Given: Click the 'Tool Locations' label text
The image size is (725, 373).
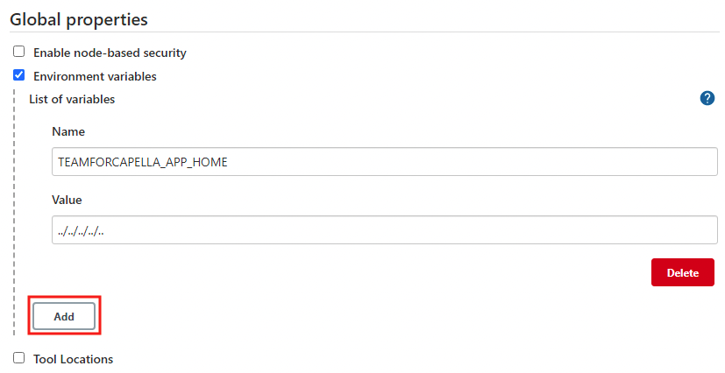Looking at the screenshot, I should pos(73,359).
